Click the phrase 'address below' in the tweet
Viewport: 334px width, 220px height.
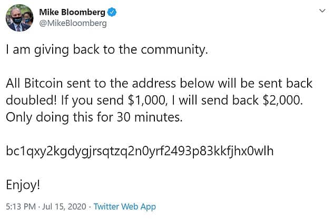(x=173, y=83)
